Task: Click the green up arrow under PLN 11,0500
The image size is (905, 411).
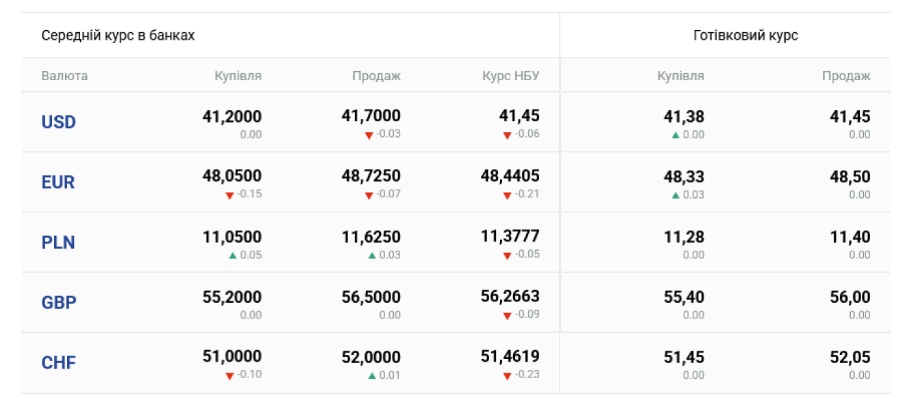Action: tap(232, 255)
